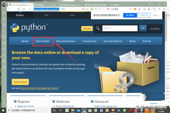Open Downloads navigation menu
This screenshot has height=113, width=170.
point(42,41)
